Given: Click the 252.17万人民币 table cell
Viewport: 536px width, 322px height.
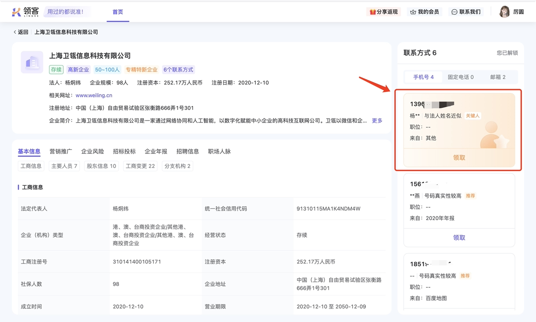Looking at the screenshot, I should pyautogui.click(x=316, y=262).
